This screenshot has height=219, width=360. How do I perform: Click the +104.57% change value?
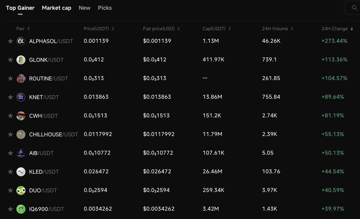334,78
